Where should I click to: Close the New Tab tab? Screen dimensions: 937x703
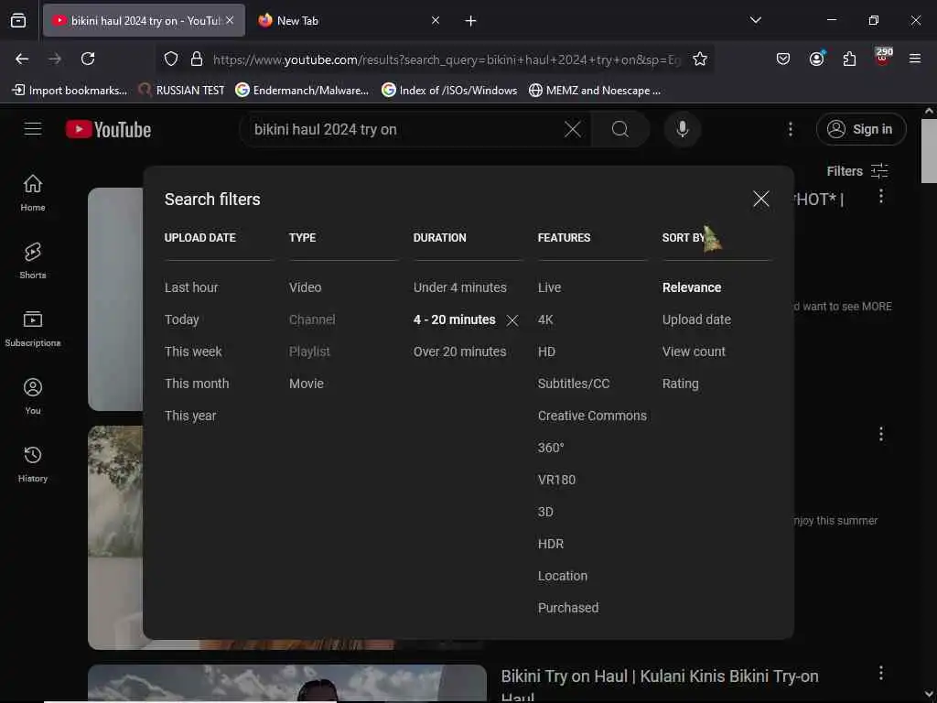pyautogui.click(x=435, y=20)
